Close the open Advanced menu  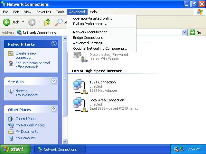coord(77,12)
